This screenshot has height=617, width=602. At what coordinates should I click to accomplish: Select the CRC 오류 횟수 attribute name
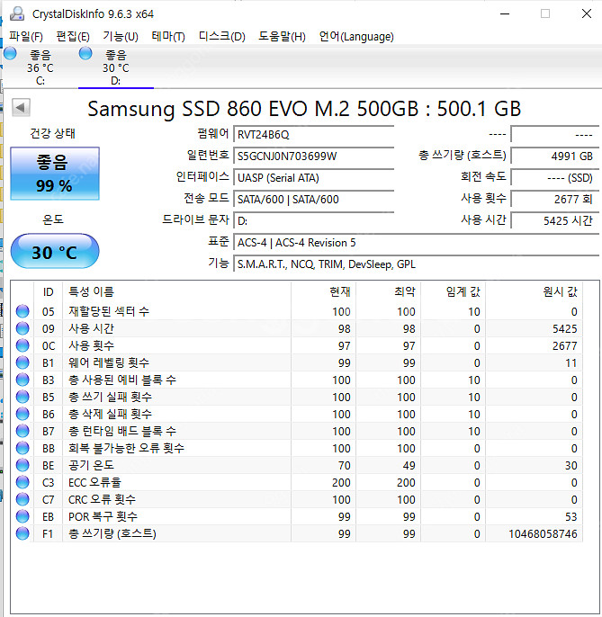point(102,499)
